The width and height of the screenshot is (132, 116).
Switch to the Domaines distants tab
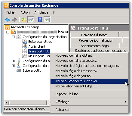(94, 35)
